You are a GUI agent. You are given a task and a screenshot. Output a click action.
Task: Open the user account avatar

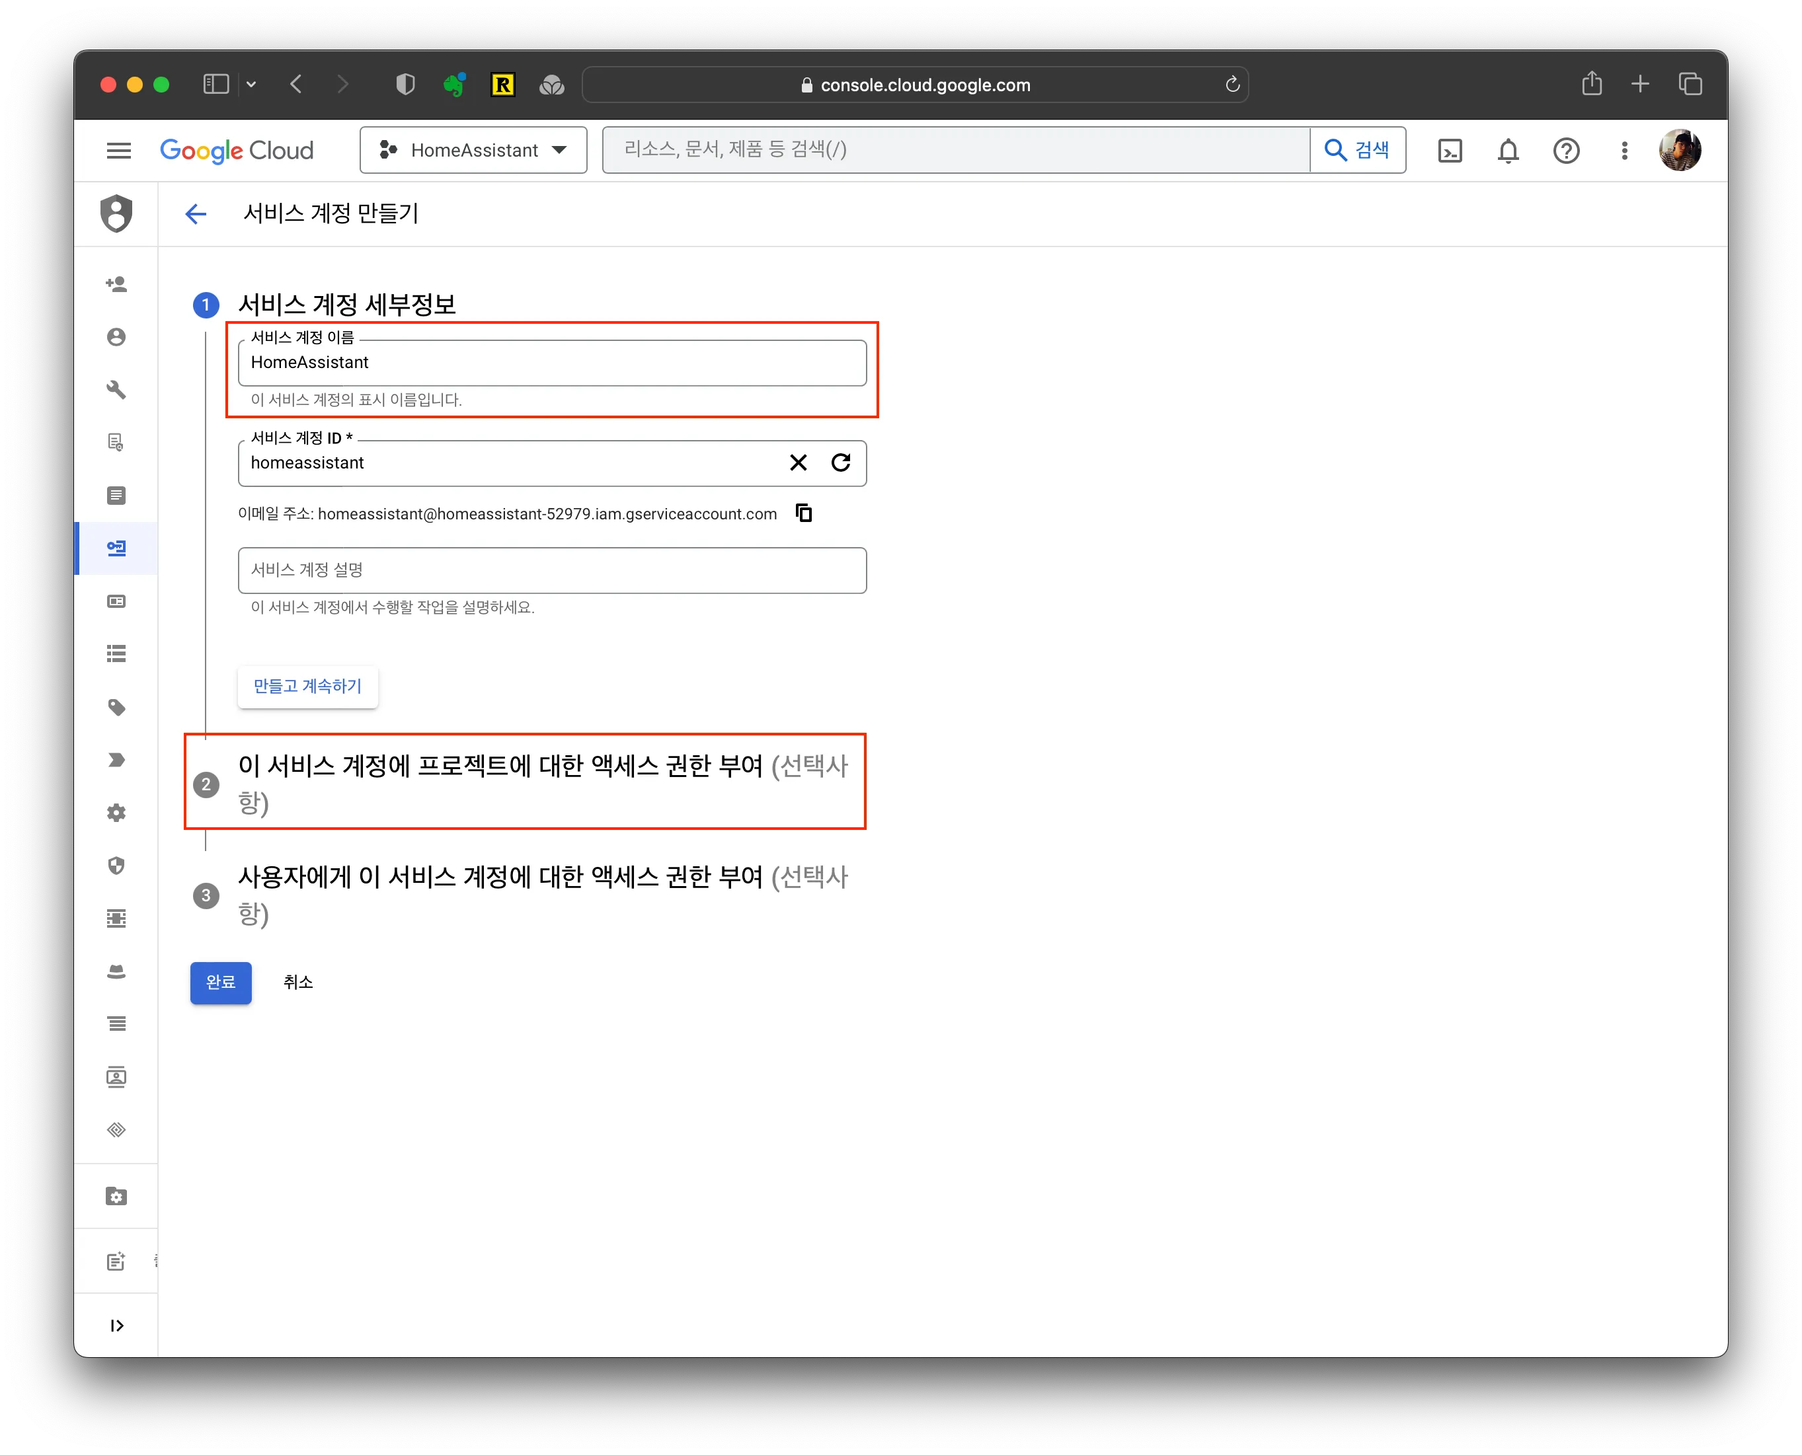tap(1680, 151)
